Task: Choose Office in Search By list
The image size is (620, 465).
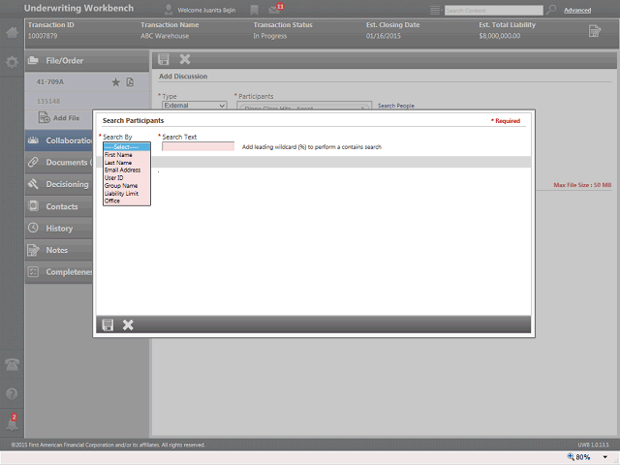Action: pos(127,201)
